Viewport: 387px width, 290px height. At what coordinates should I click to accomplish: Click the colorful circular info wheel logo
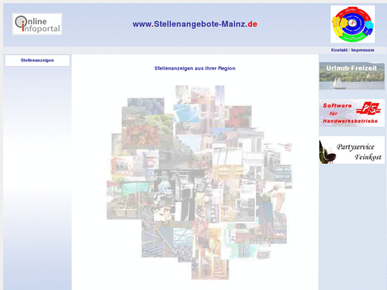[x=352, y=24]
